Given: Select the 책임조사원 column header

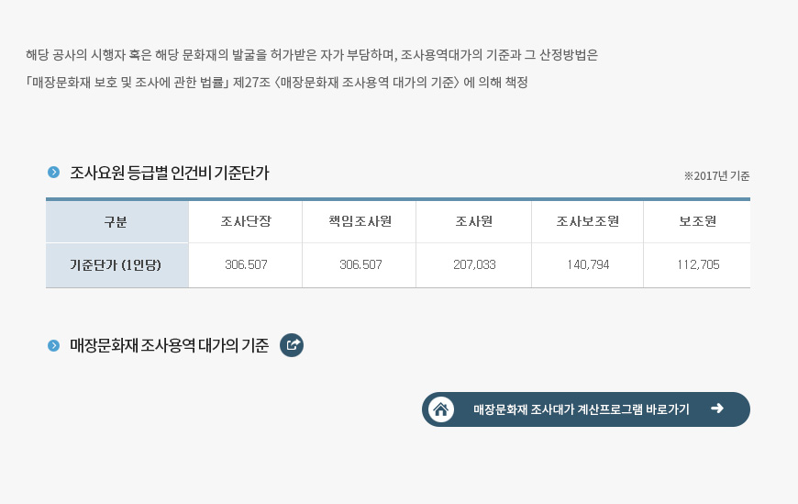Looking at the screenshot, I should [x=360, y=221].
